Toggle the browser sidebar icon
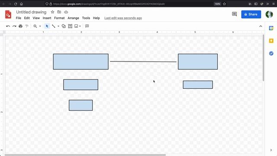The width and height of the screenshot is (277, 156). point(256,4)
